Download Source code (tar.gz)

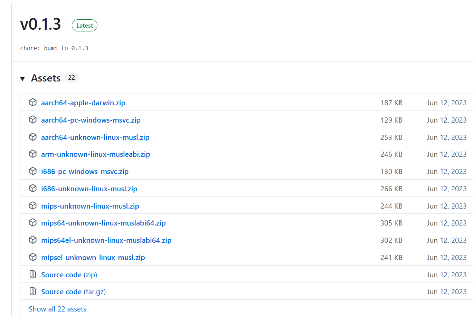(74, 292)
